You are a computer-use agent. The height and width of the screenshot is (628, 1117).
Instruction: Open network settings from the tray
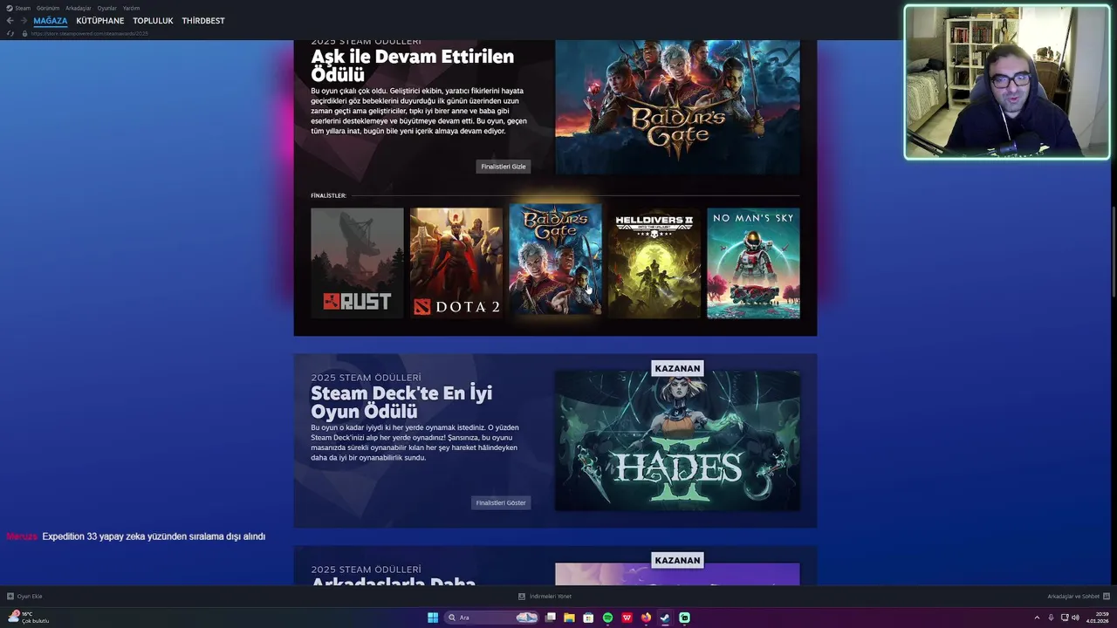coord(1065,618)
